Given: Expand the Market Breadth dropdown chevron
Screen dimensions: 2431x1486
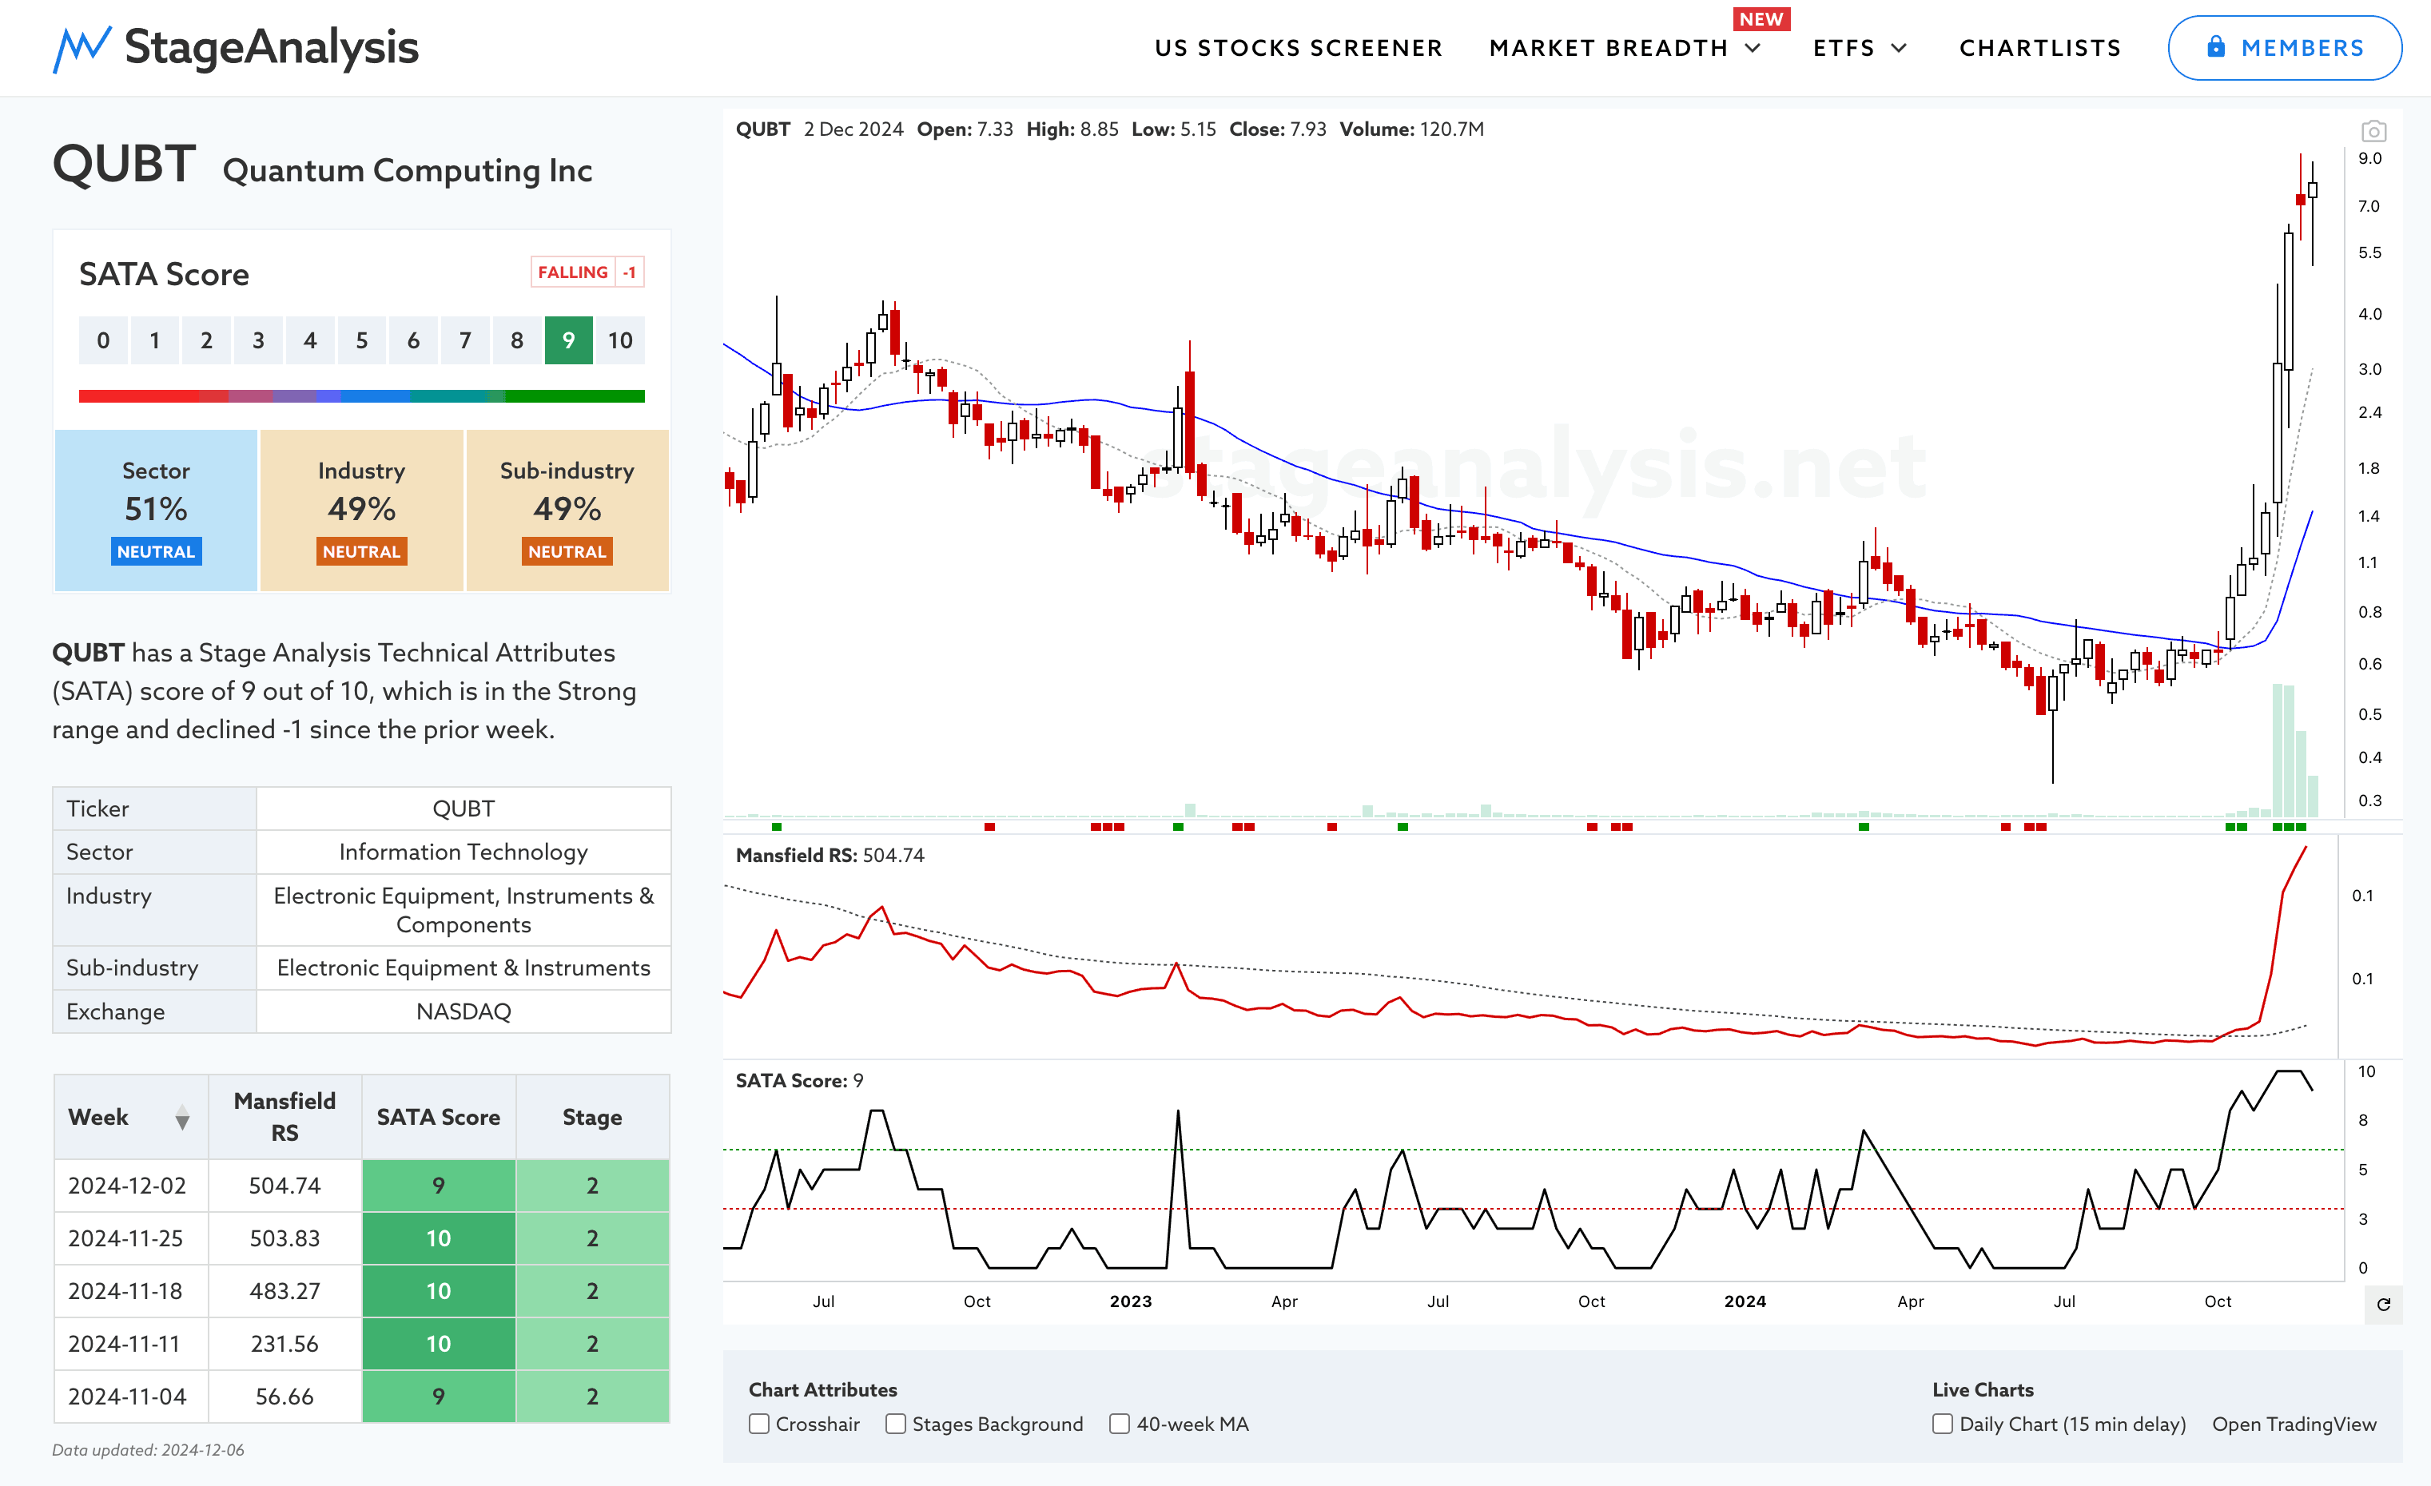Looking at the screenshot, I should click(x=1753, y=48).
